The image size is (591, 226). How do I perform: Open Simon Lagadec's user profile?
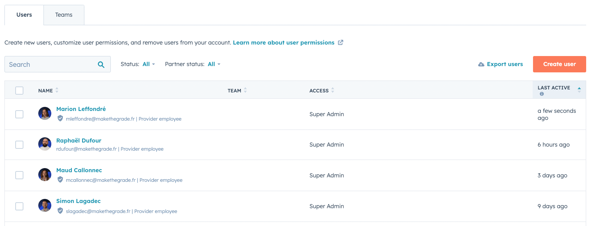[x=78, y=201]
